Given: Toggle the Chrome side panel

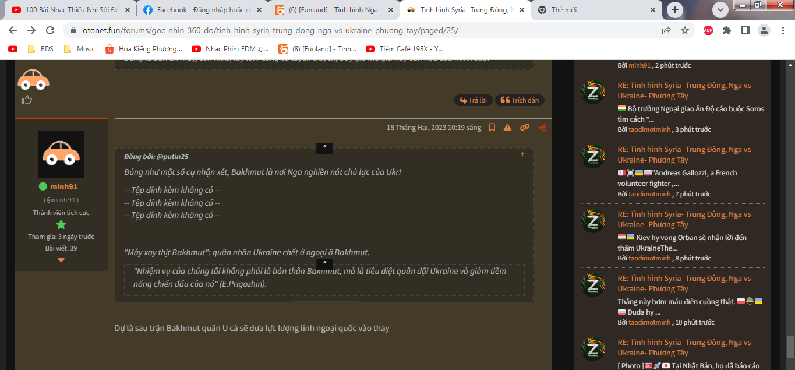Looking at the screenshot, I should click(745, 30).
